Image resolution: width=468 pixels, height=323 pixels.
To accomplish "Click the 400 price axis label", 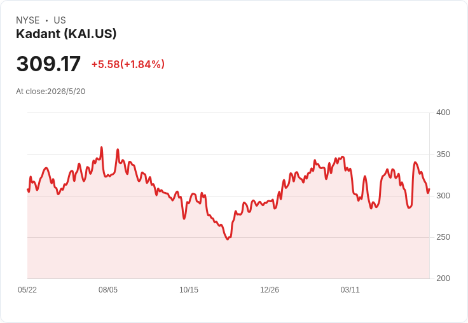I will pyautogui.click(x=443, y=113).
